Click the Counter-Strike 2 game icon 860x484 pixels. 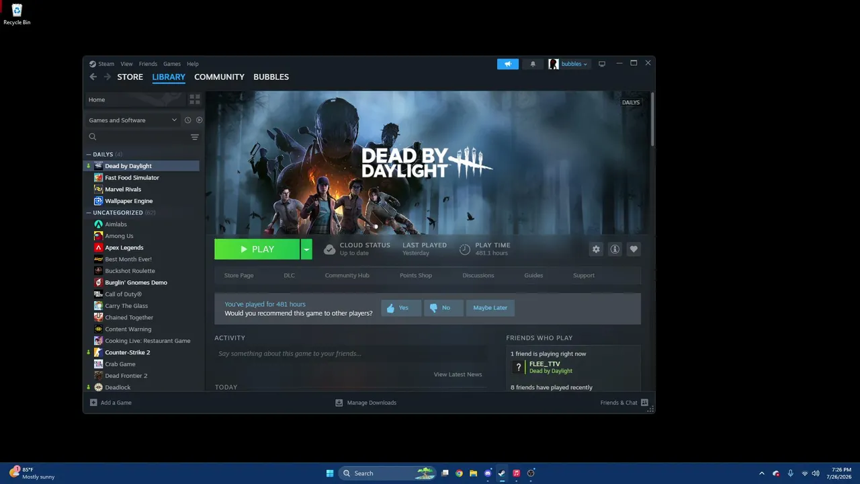pos(99,352)
